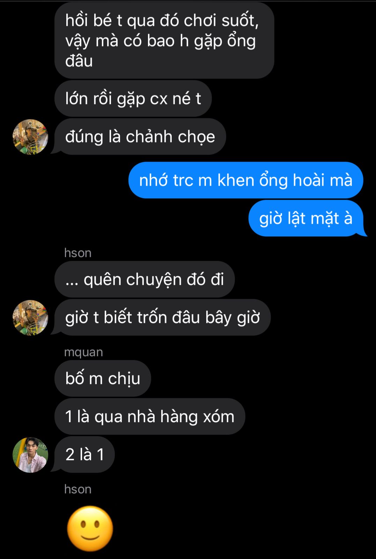Image resolution: width=376 pixels, height=559 pixels.
Task: Tap the 'hson' sender label above '... quên chuyện đó đi'
Action: [78, 253]
